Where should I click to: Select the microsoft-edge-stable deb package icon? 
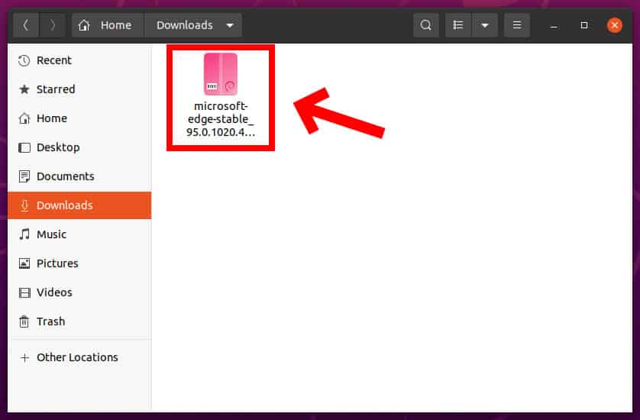pos(221,74)
